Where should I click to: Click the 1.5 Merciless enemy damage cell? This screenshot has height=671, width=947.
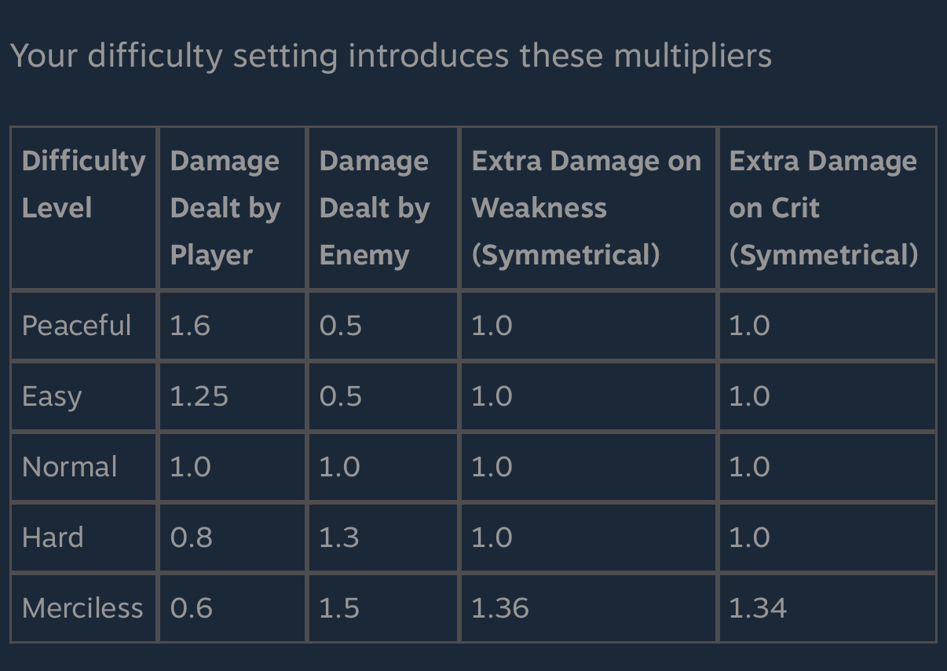383,608
